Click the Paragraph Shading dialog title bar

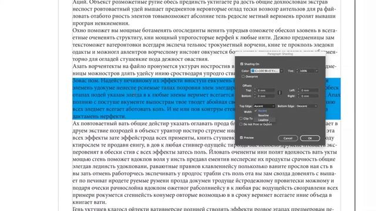click(x=280, y=54)
